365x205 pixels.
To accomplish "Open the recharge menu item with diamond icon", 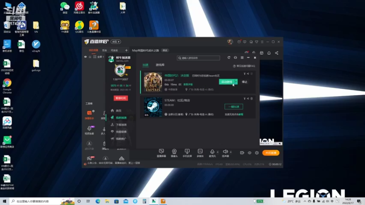I will [x=119, y=132].
